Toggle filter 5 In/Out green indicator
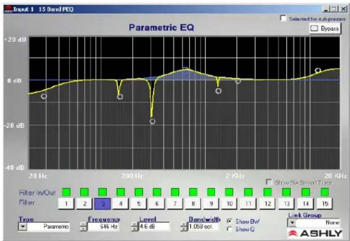The width and height of the screenshot is (350, 241). 139,192
